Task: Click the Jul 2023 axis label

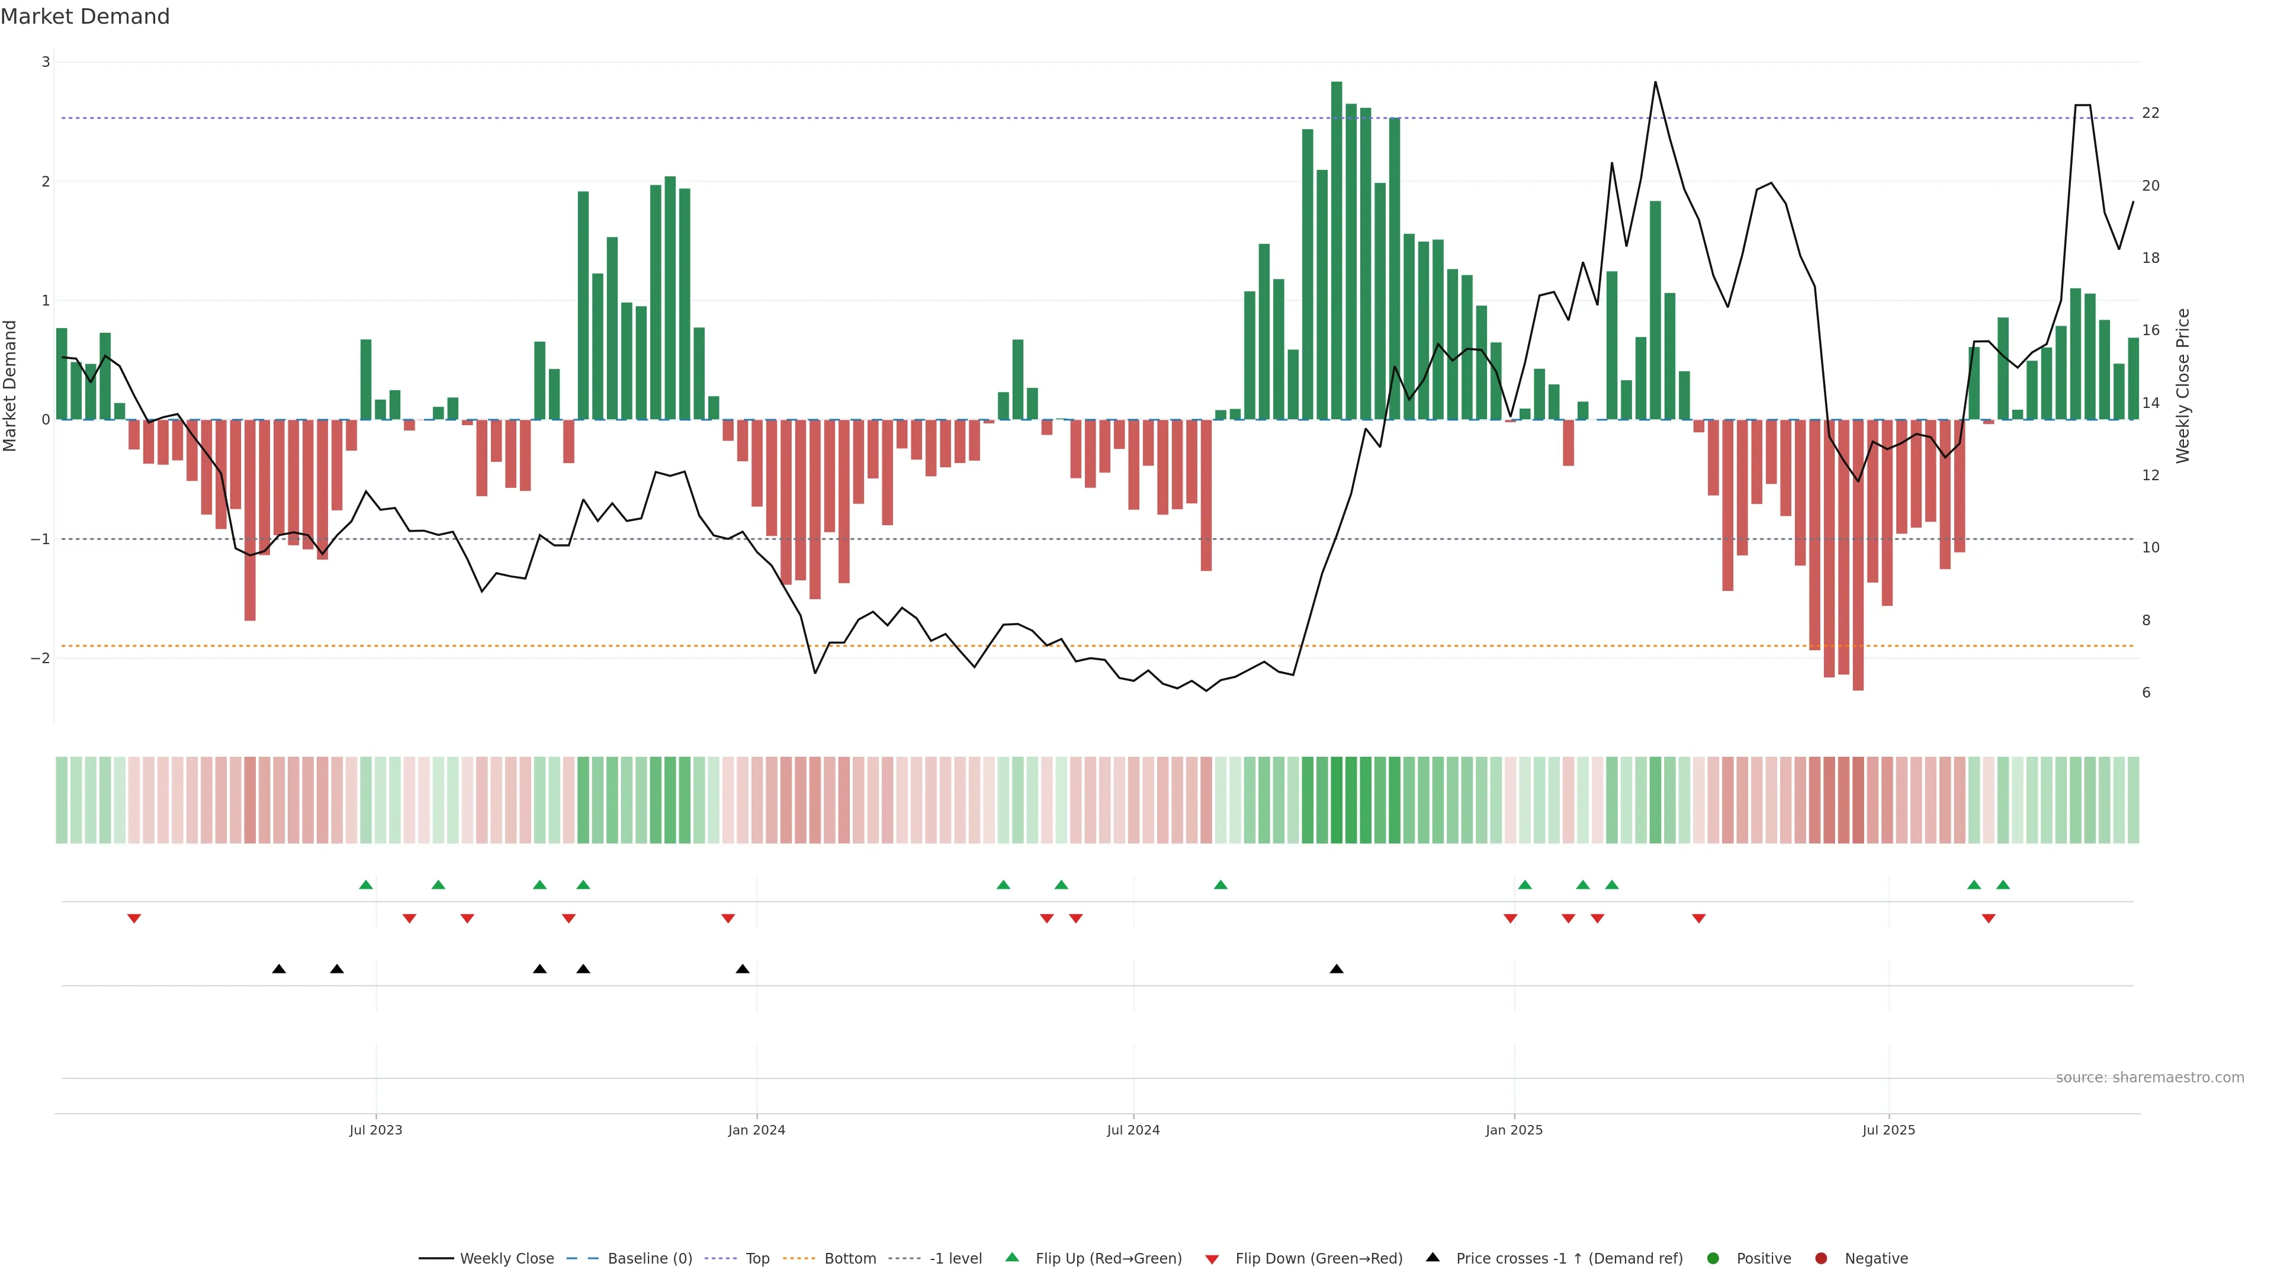Action: [x=375, y=1131]
